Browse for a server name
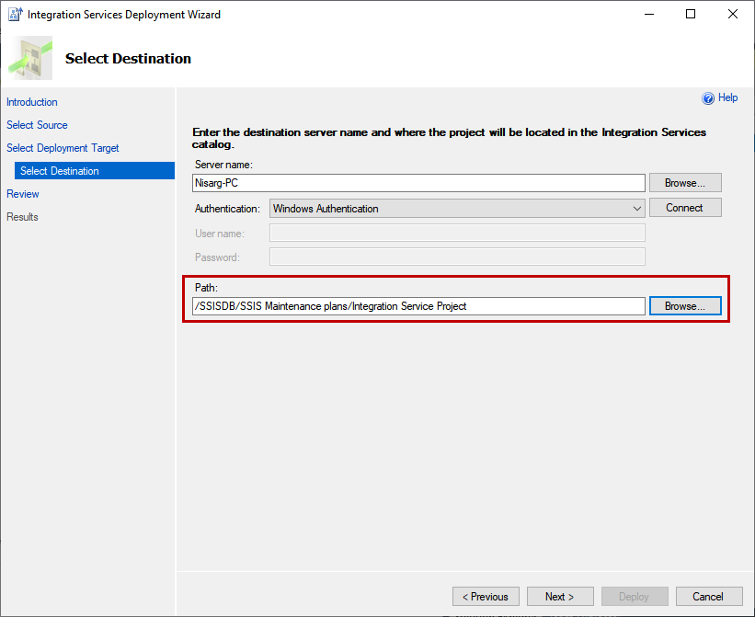This screenshot has width=755, height=617. pos(685,183)
